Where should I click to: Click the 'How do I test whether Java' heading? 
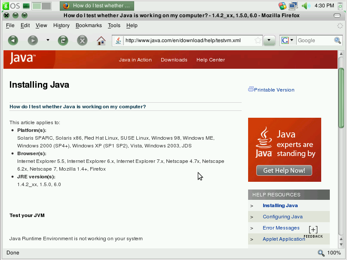tap(78, 107)
